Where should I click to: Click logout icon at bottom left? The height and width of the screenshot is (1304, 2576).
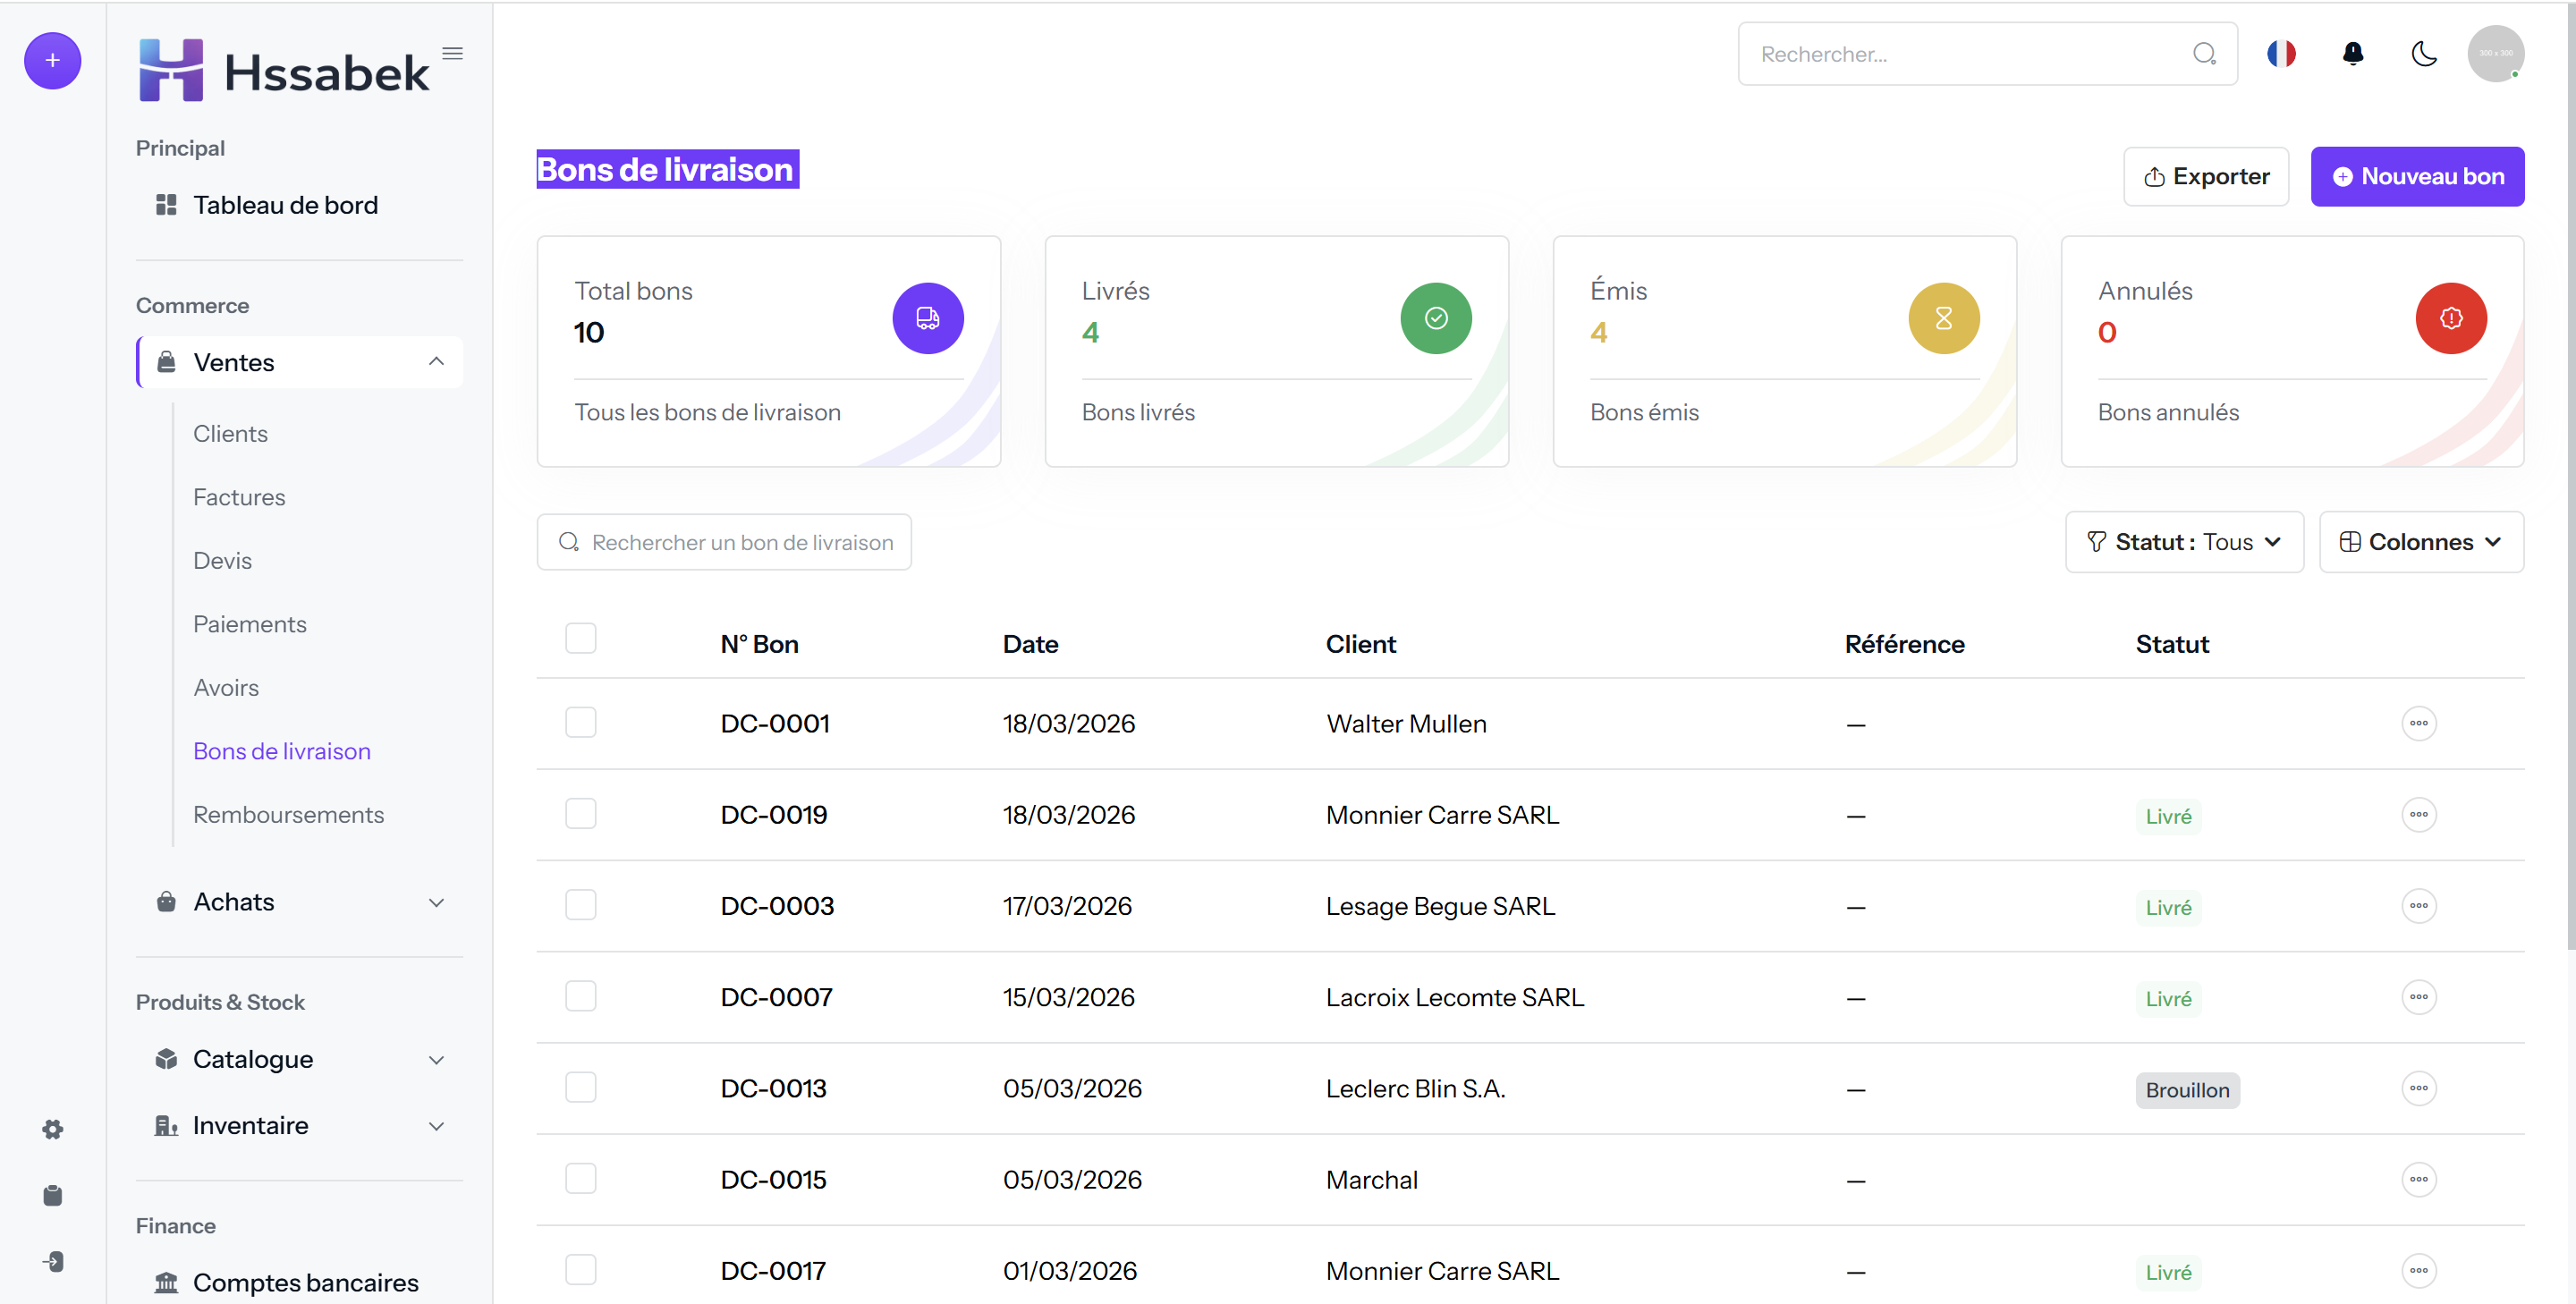tap(53, 1261)
